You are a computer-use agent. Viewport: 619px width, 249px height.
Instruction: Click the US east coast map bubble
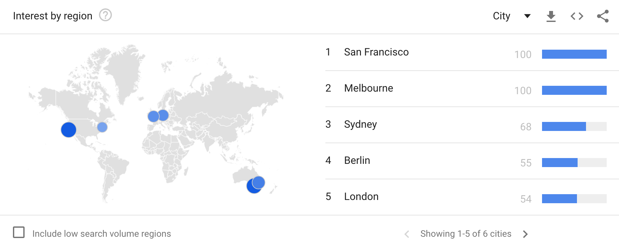coord(102,127)
